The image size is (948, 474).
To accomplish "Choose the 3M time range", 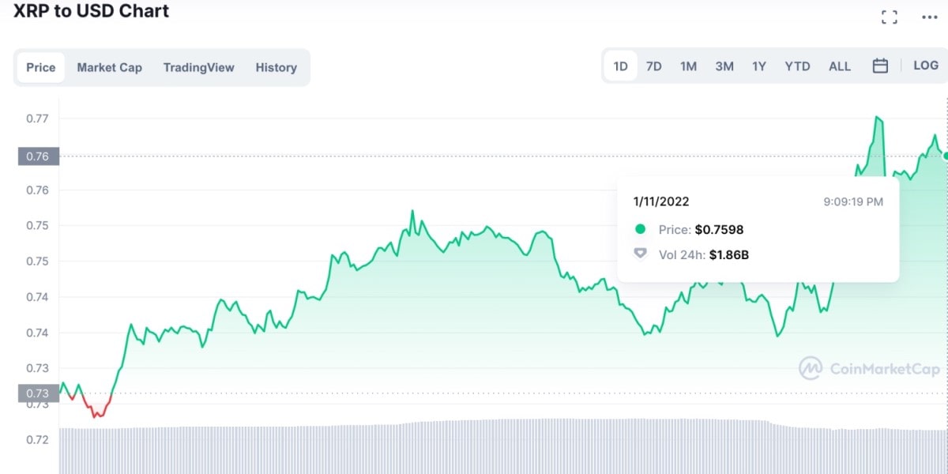I will pyautogui.click(x=724, y=66).
